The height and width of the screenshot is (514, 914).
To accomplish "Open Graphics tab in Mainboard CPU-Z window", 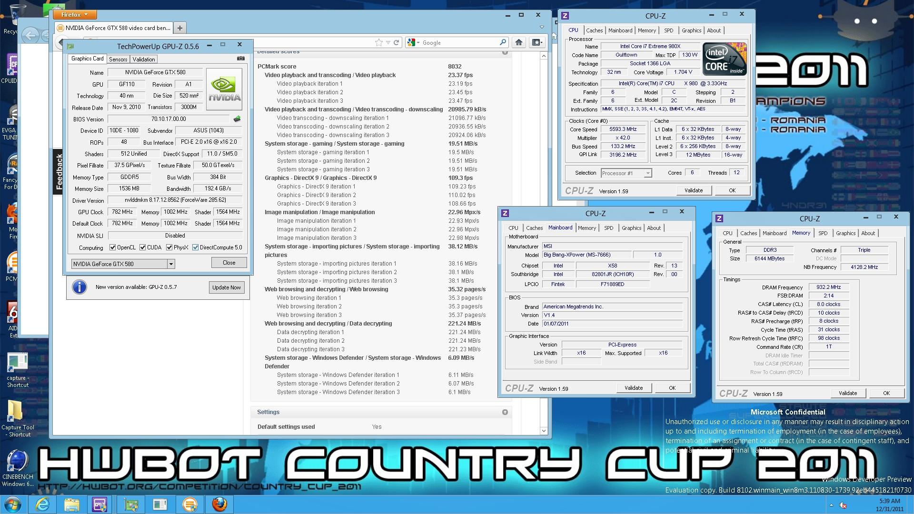I will (x=631, y=228).
